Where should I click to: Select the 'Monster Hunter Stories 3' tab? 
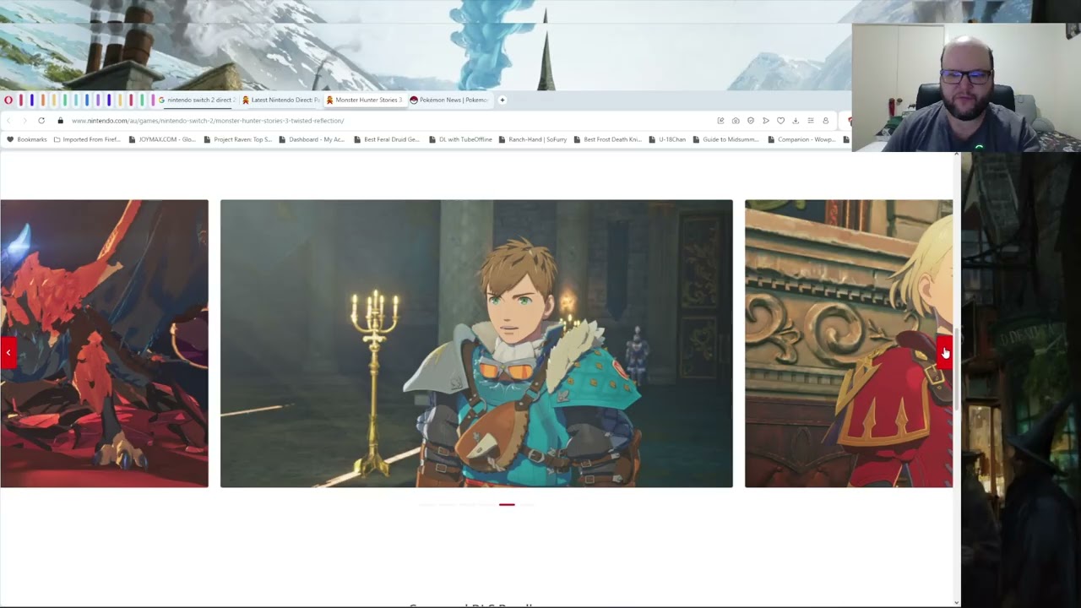tap(365, 100)
